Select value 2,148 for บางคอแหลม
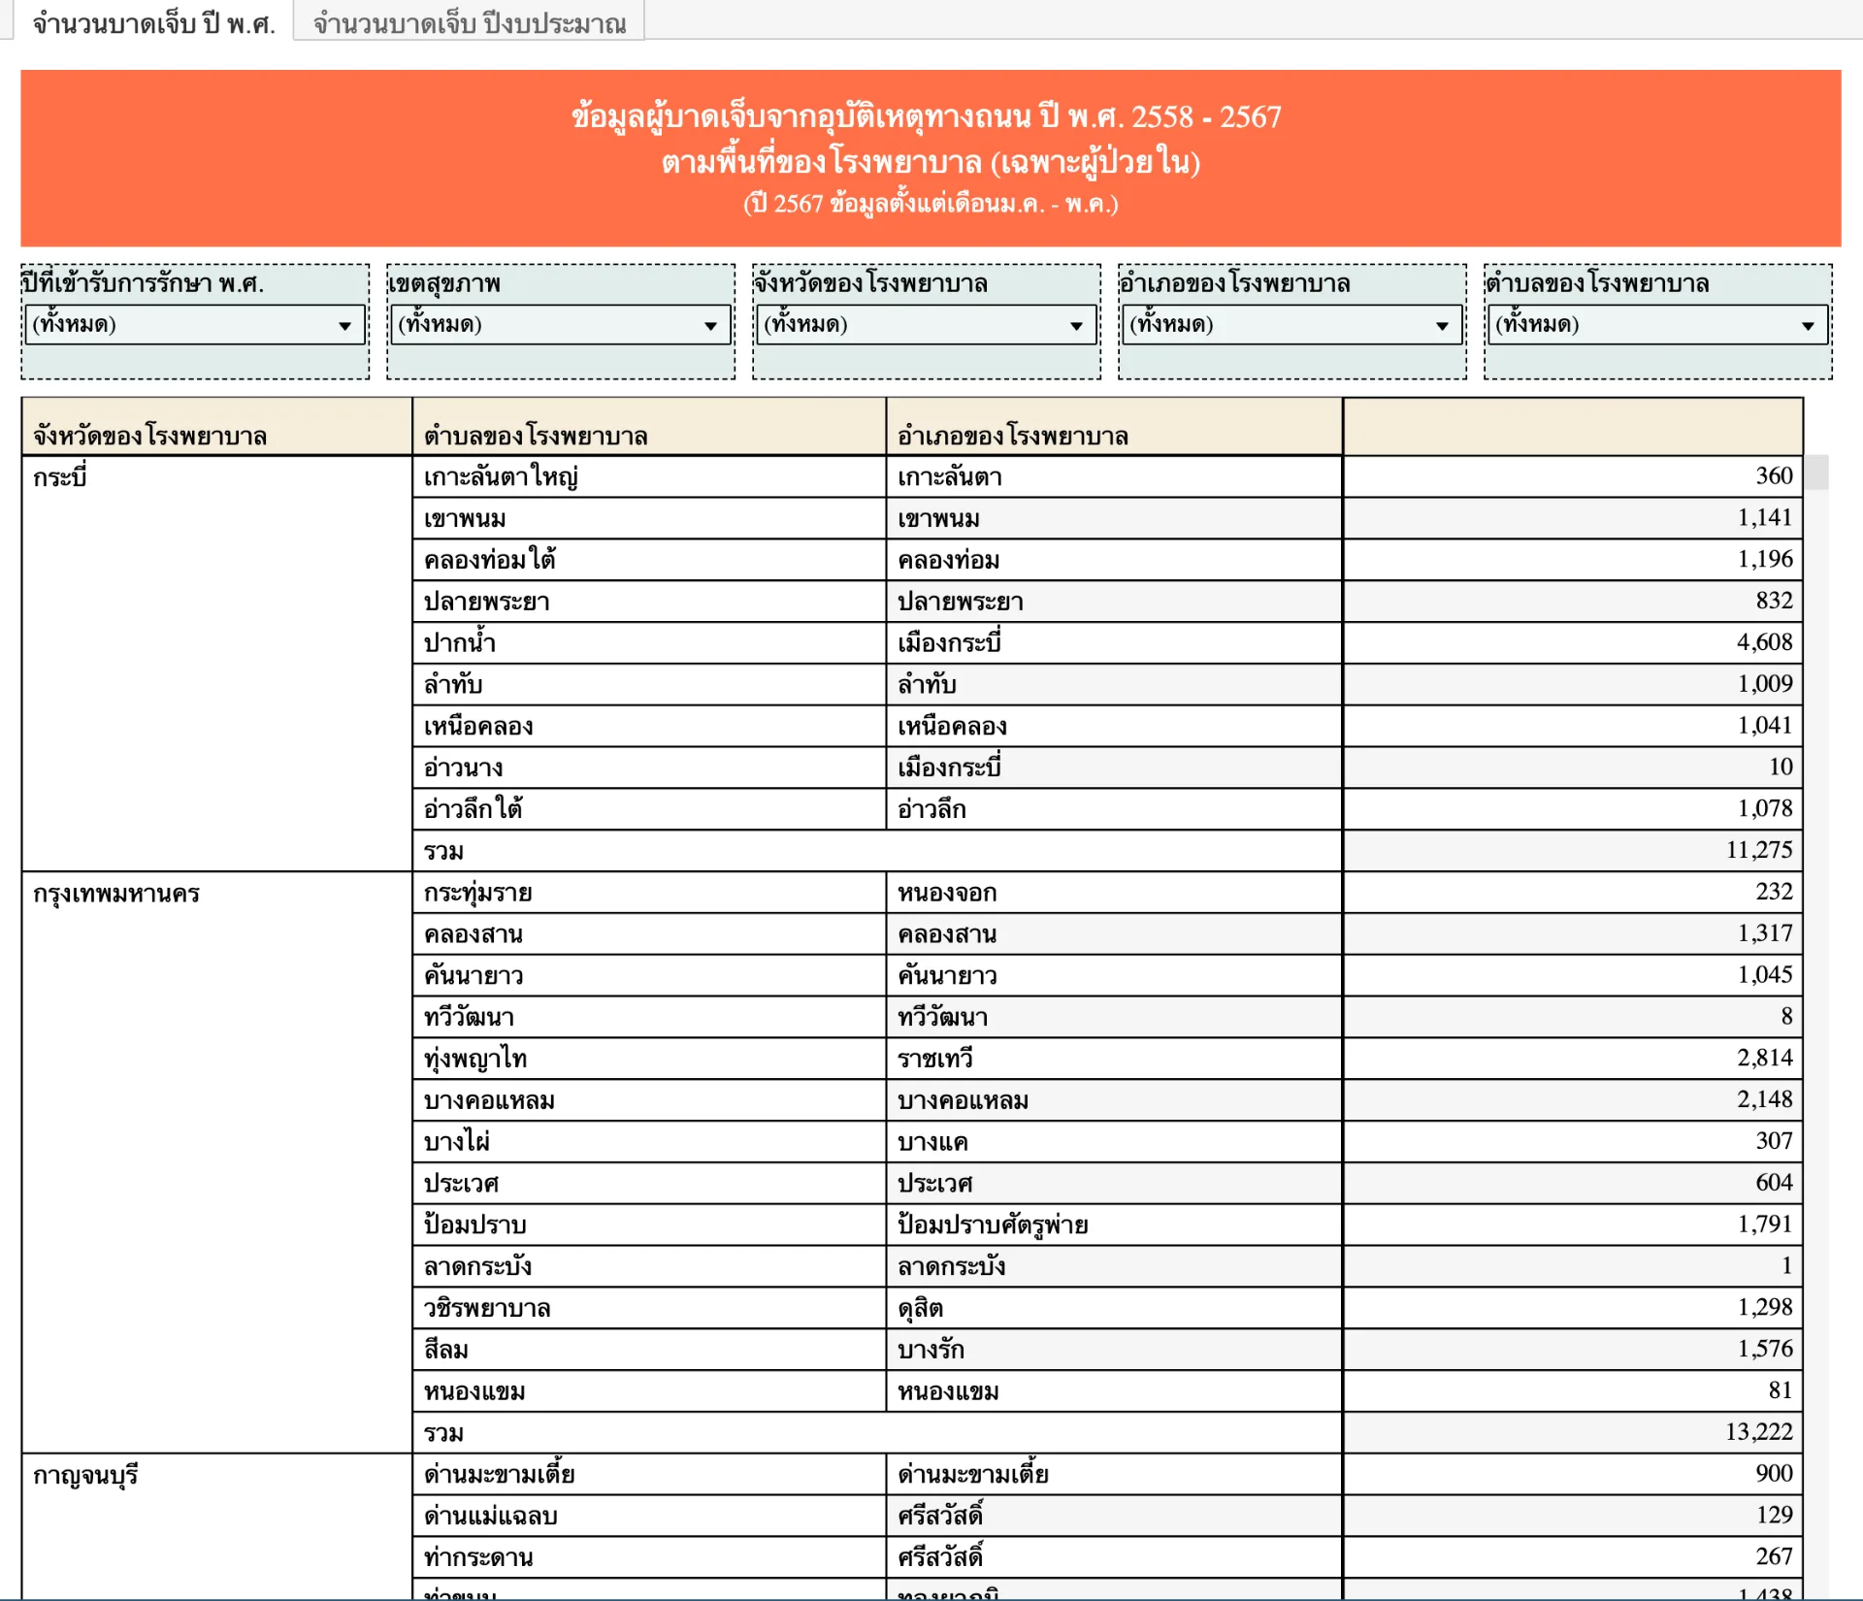 (1573, 1100)
